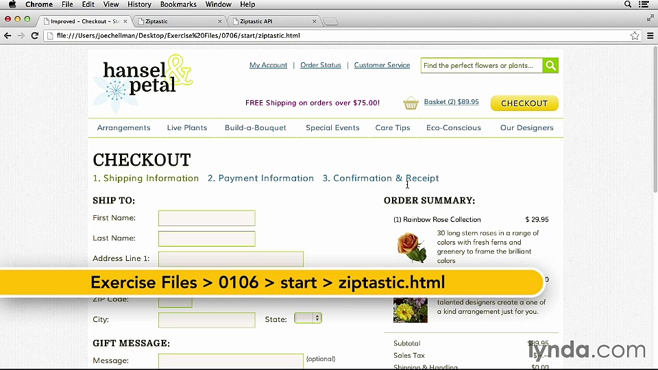Open the Chrome menu

pyautogui.click(x=39, y=4)
